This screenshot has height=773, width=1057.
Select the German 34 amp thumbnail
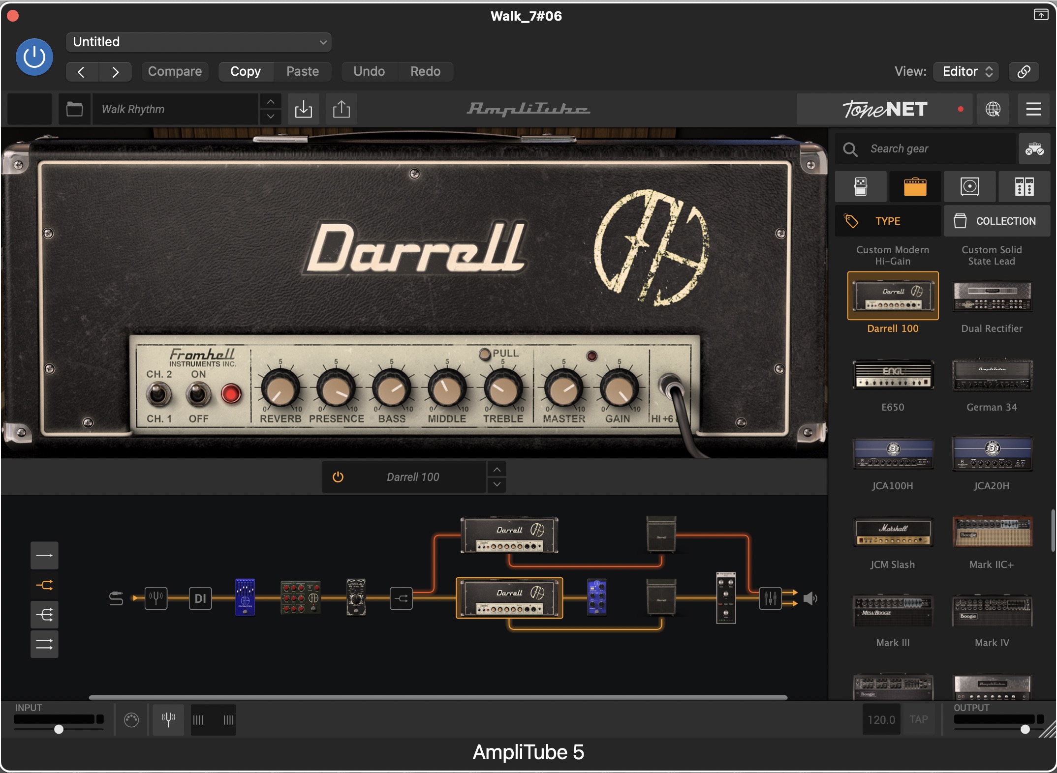[992, 375]
